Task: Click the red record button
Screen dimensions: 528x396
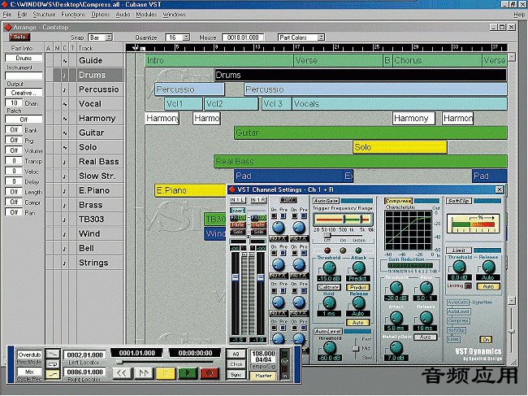Action: 210,373
